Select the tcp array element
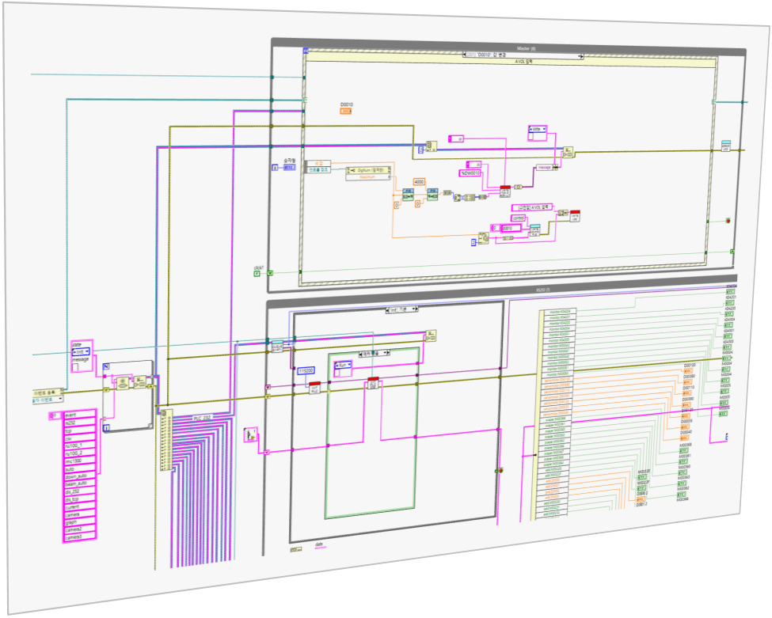The image size is (772, 618). point(80,431)
